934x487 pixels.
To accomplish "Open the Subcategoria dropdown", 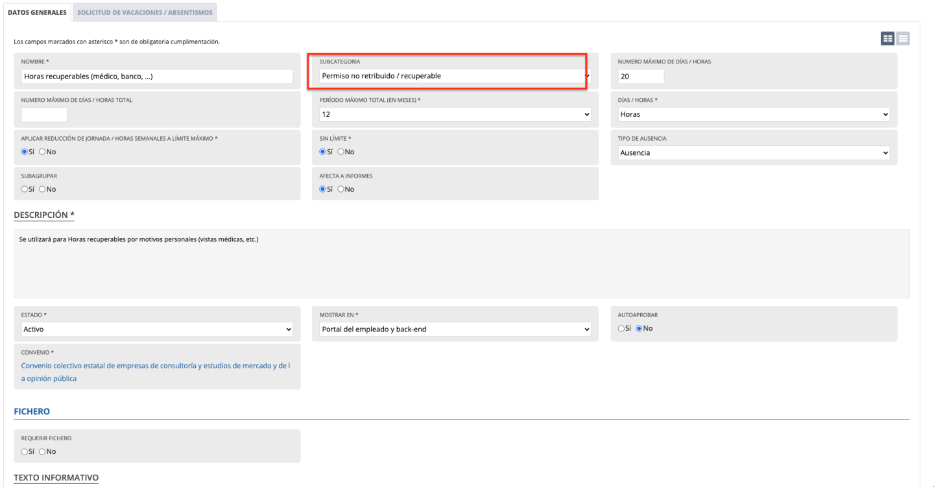I will tap(455, 76).
